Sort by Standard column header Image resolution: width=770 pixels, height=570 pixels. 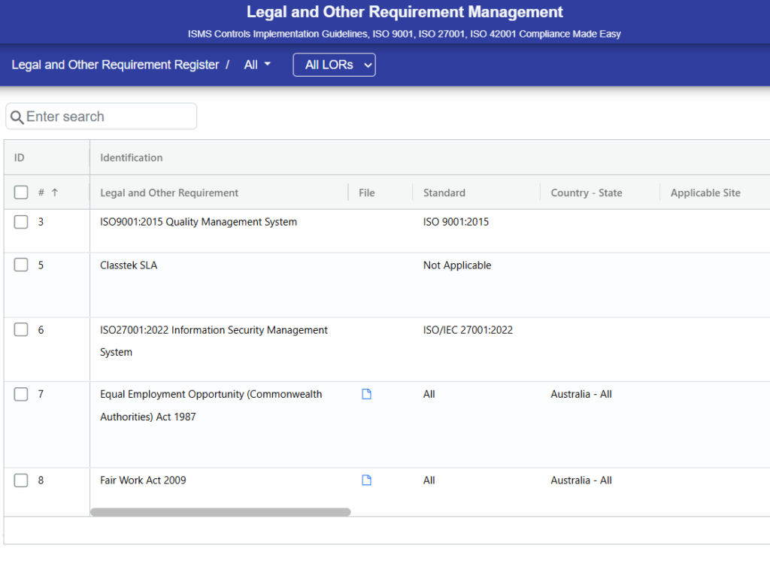[444, 193]
